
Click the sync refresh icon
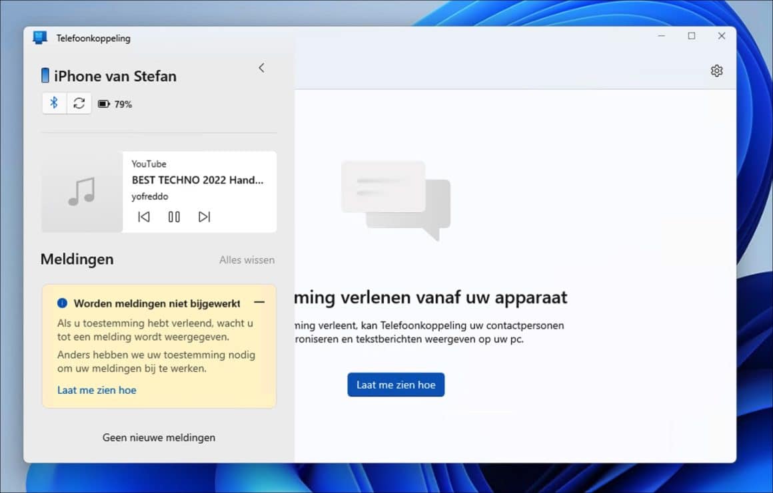tap(79, 103)
